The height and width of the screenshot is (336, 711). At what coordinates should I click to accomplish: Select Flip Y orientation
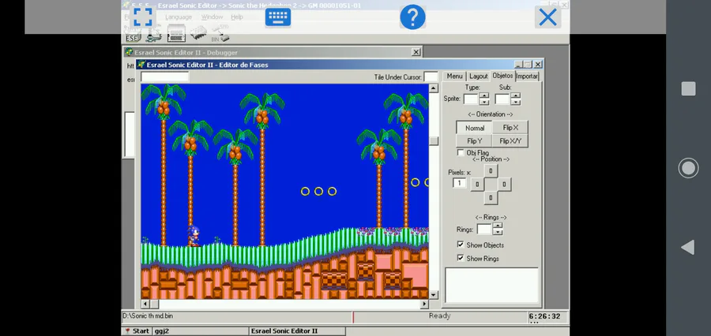coord(474,141)
